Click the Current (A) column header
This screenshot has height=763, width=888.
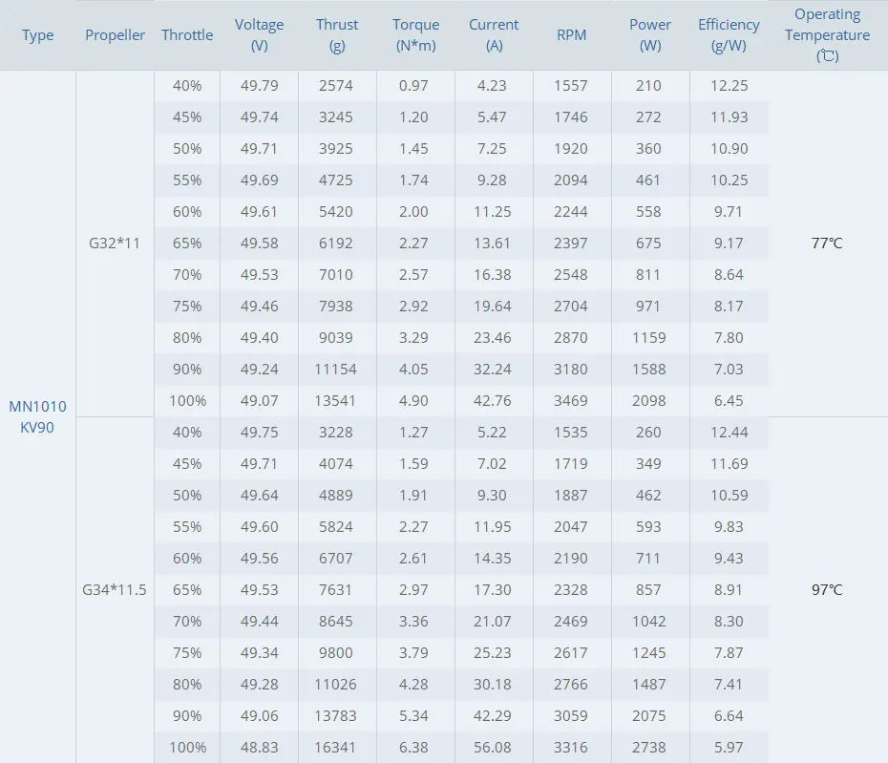click(x=494, y=35)
